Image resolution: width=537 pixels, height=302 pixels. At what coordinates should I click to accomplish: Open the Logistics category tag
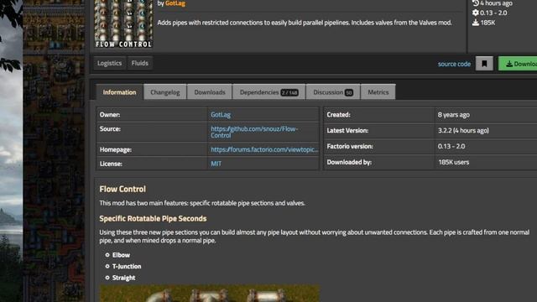coord(109,63)
